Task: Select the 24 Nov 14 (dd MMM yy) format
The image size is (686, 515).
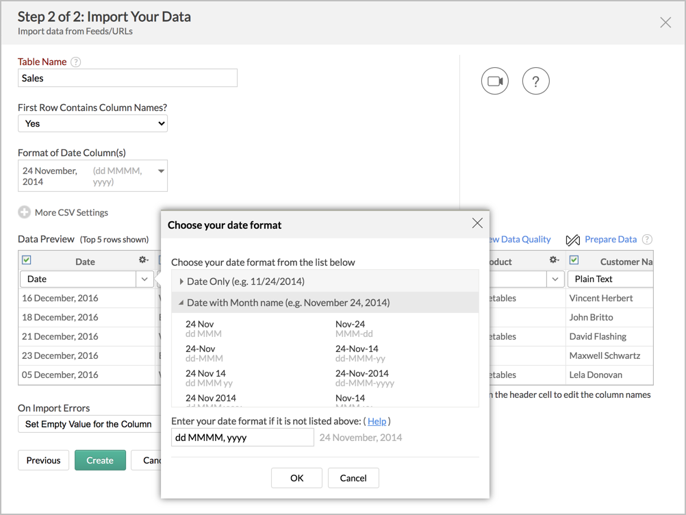Action: pyautogui.click(x=209, y=378)
